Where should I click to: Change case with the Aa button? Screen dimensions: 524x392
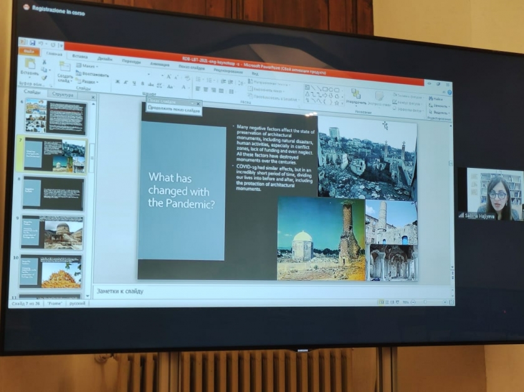pos(170,86)
